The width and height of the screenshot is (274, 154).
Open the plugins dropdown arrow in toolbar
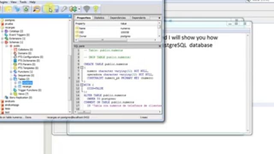pyautogui.click(x=79, y=9)
